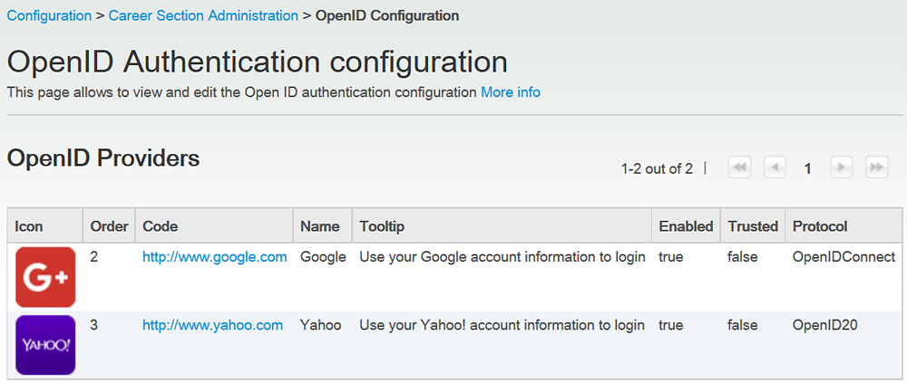Screen dimensions: 907x383
Task: Click the Enabled column header
Action: [x=686, y=226]
